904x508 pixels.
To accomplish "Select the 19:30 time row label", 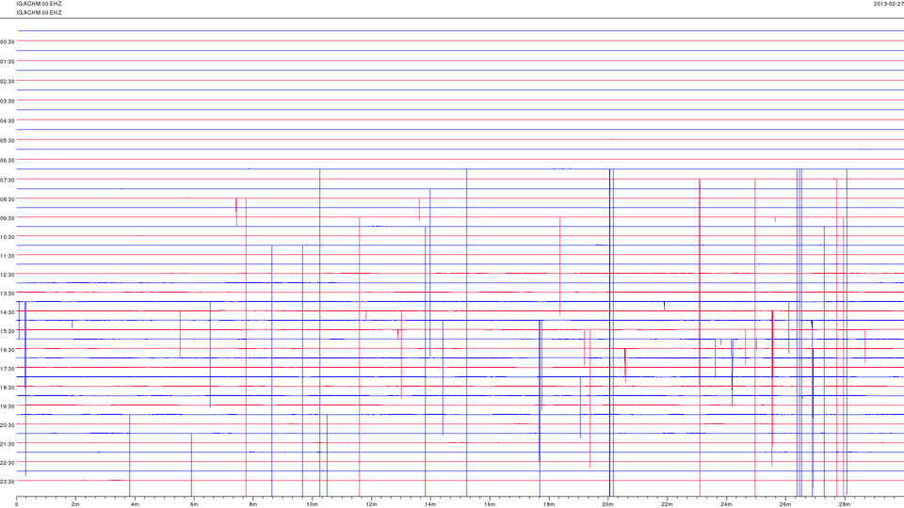I will click(x=8, y=406).
